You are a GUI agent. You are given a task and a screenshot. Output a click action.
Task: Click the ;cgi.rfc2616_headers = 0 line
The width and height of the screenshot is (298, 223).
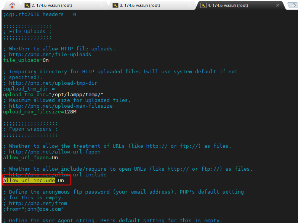pos(40,15)
